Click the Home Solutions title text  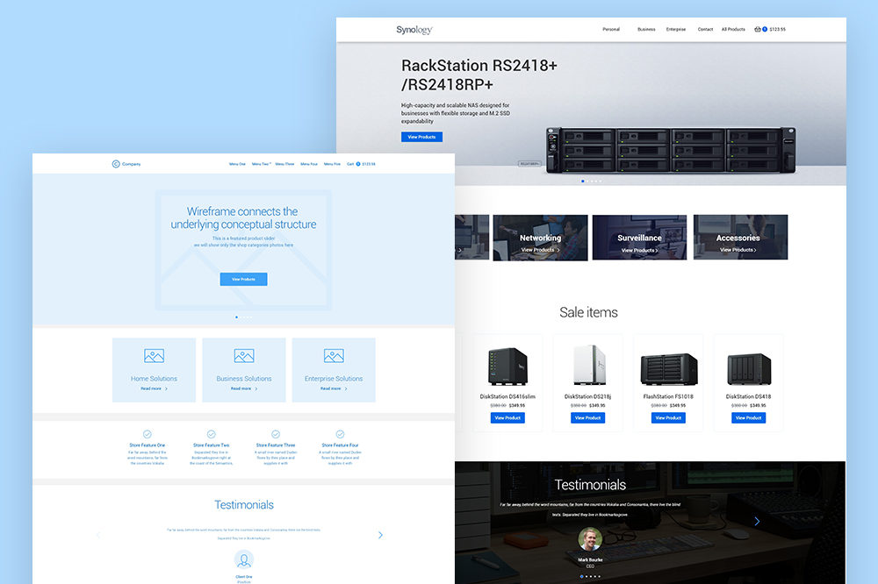click(154, 379)
